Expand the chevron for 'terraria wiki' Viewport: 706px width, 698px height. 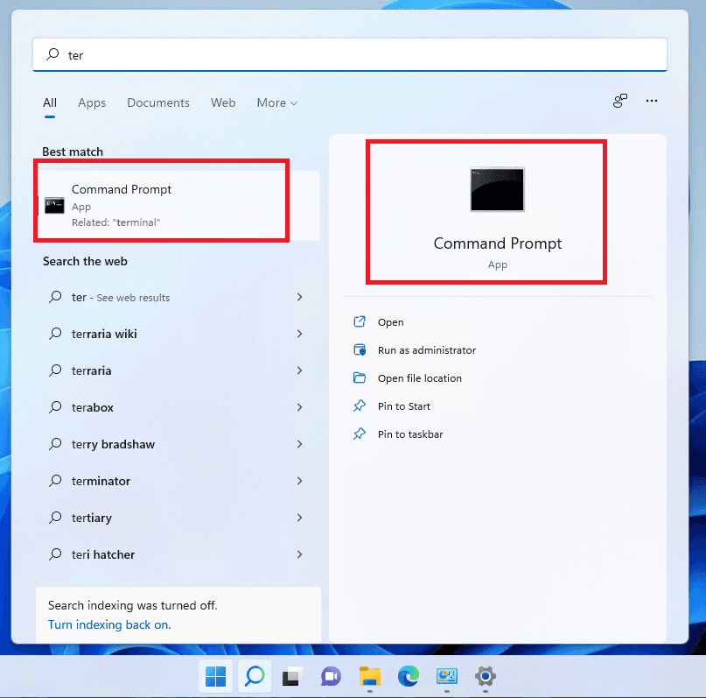299,334
